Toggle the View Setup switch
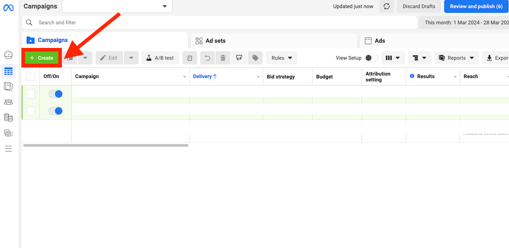 (371, 58)
